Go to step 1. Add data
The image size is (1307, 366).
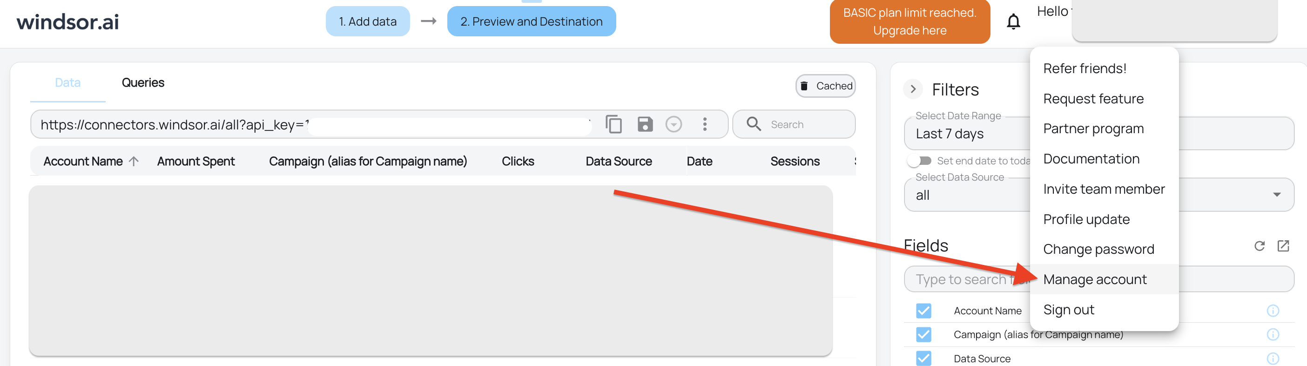click(367, 21)
